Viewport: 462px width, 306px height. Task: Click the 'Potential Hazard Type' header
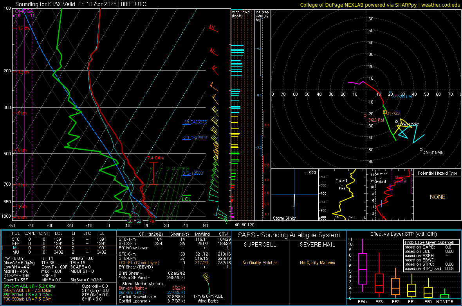(437, 173)
